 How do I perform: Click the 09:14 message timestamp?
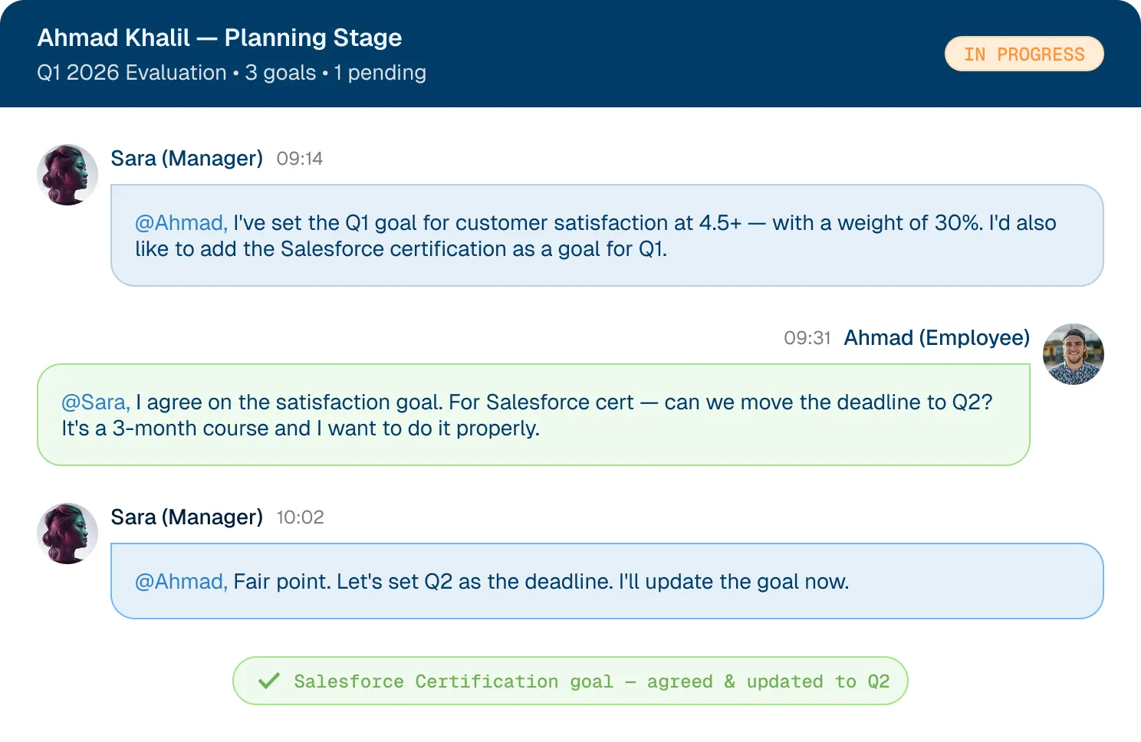[x=300, y=159]
